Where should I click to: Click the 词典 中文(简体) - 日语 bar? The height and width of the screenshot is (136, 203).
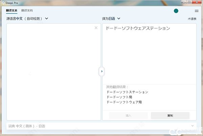pos(101,126)
